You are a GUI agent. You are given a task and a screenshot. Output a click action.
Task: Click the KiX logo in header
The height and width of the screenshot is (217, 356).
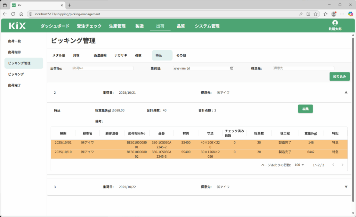17,26
